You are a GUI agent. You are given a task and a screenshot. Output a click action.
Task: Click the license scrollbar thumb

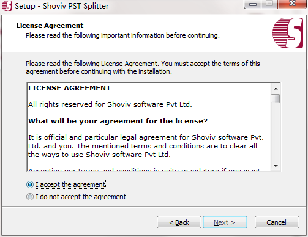[276, 99]
